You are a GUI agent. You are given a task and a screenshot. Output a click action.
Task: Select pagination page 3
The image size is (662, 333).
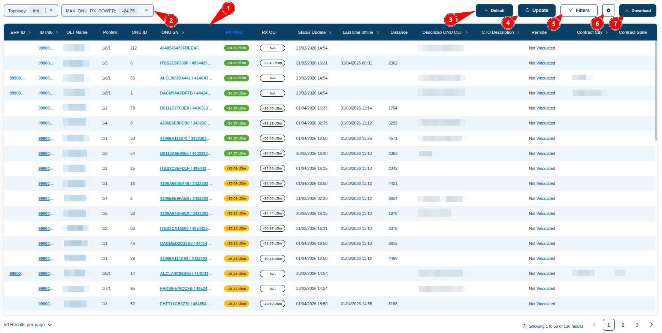point(637,325)
